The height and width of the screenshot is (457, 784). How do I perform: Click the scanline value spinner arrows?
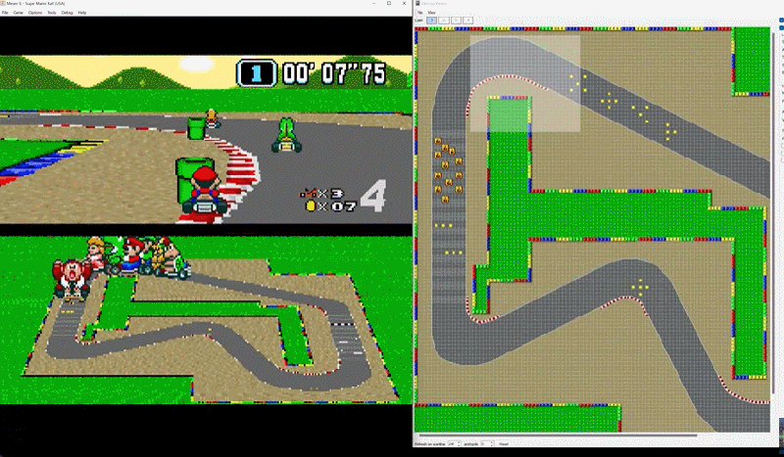[459, 443]
